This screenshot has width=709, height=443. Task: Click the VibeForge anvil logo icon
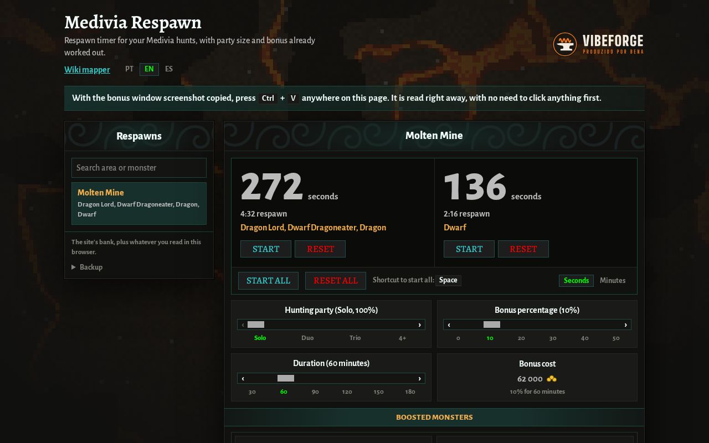565,44
